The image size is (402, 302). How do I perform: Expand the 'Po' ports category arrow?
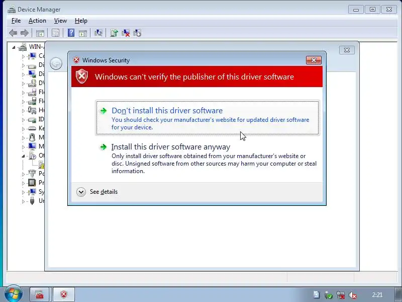(23, 174)
